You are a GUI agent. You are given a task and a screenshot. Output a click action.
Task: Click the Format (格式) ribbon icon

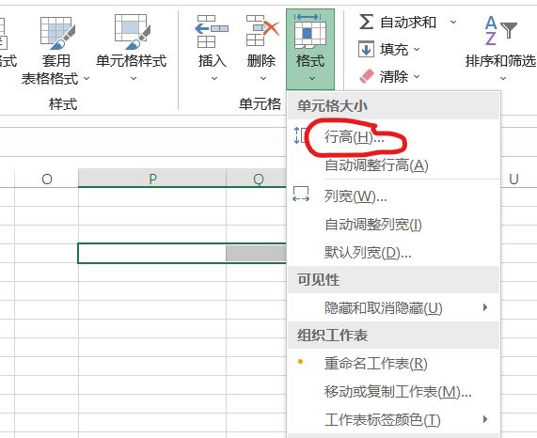click(310, 31)
